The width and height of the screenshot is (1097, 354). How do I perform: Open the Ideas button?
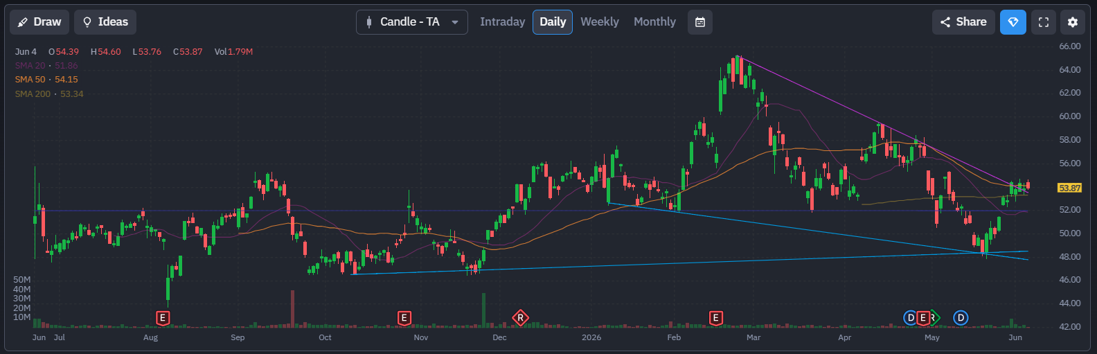105,22
